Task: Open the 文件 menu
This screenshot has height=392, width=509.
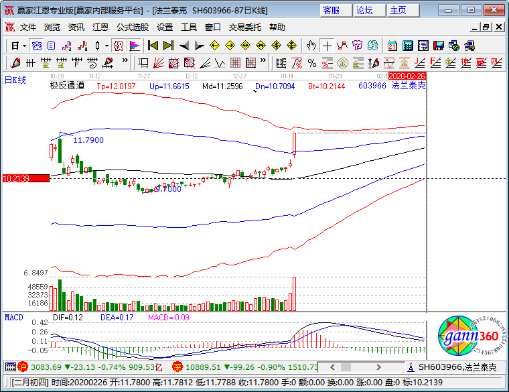Action: (x=28, y=27)
